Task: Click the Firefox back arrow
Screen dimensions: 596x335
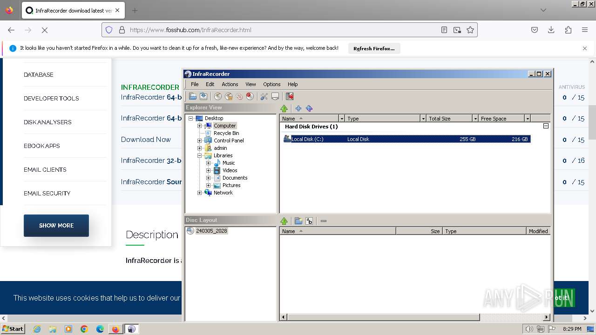Action: (11, 30)
